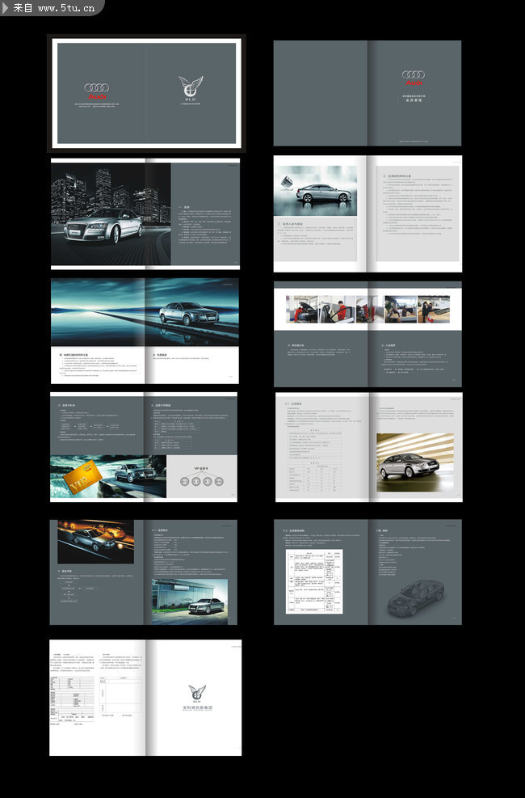Click the gold VIP card image

tap(82, 477)
